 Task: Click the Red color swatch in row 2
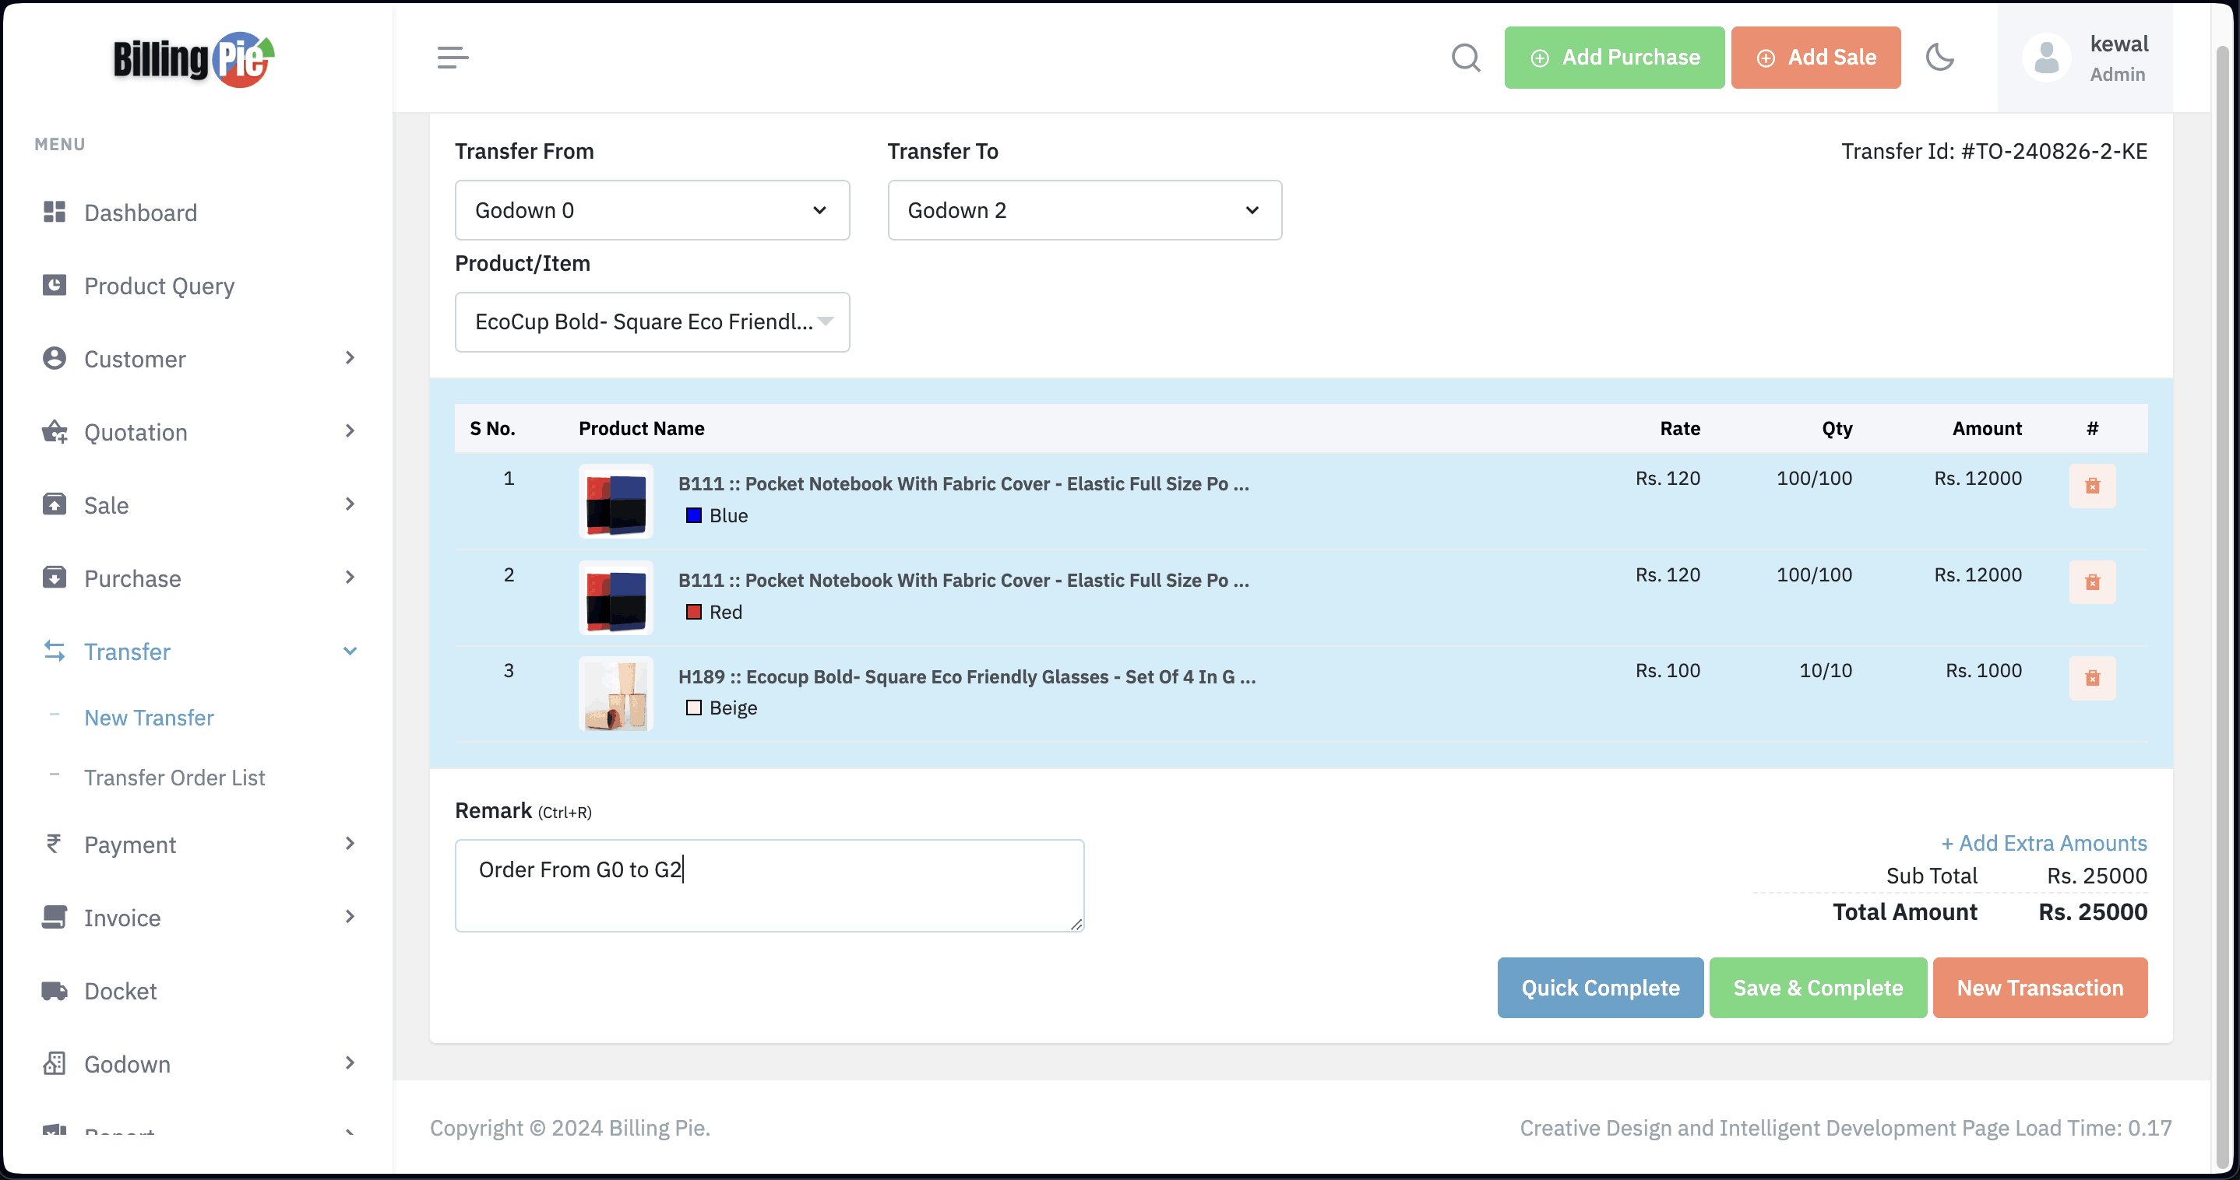(693, 612)
